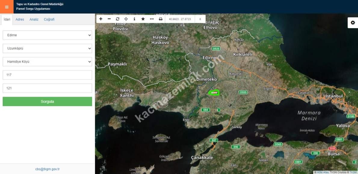Click the refresh map icon
This screenshot has height=174, width=358.
click(118, 19)
